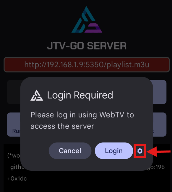
Task: Click the '+0x1dc' log line
Action: tap(17, 178)
